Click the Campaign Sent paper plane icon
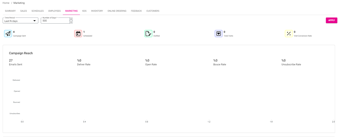The image size is (339, 137). click(x=8, y=33)
